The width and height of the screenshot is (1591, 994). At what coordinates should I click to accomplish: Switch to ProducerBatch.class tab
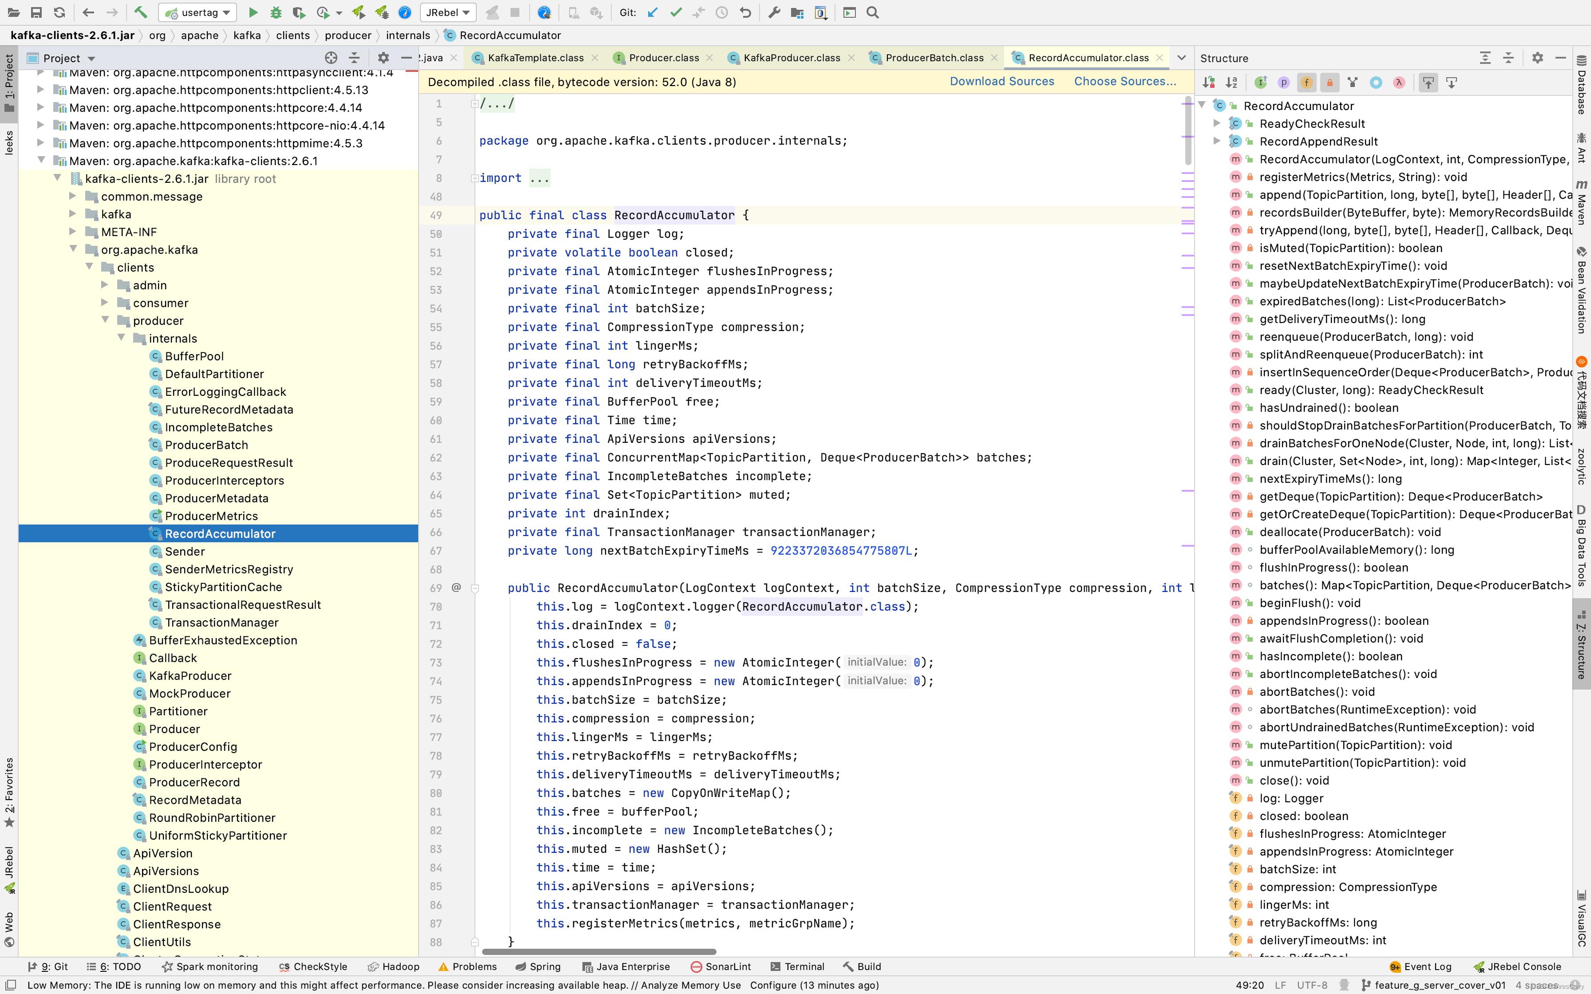934,58
